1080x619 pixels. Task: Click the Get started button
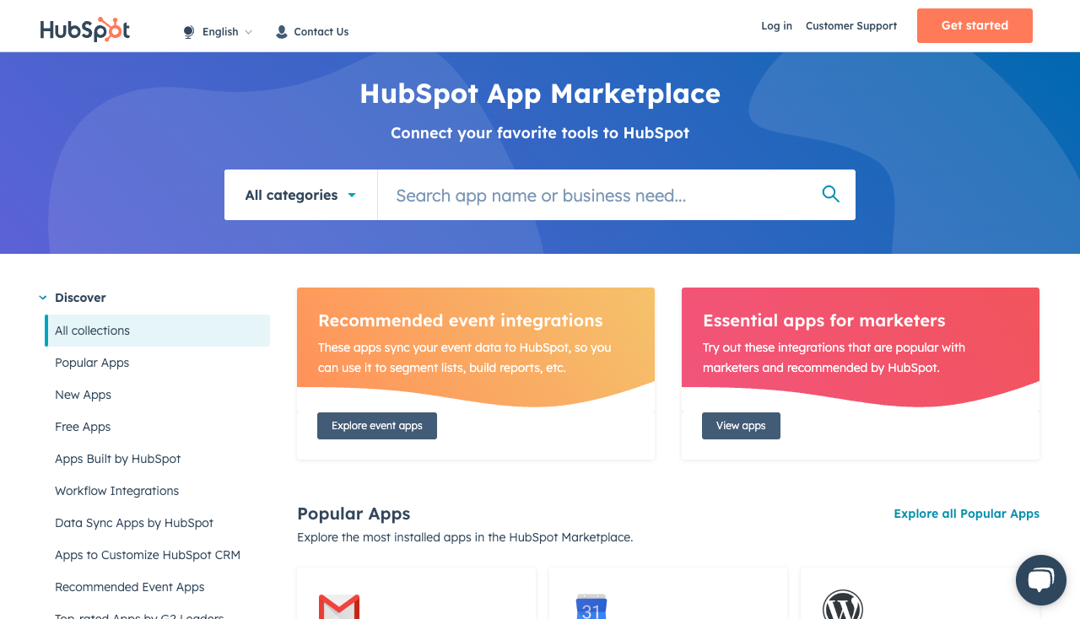[x=974, y=26]
